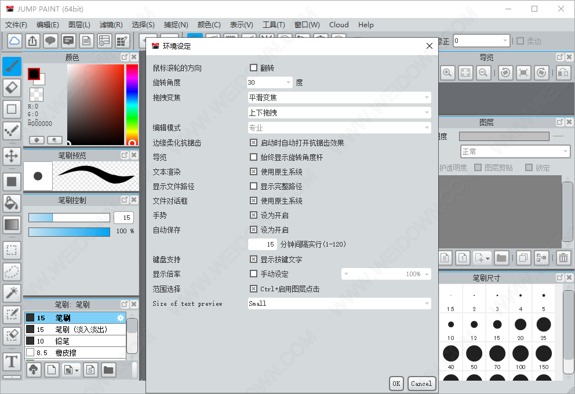Select the Eraser tool in left toolbar

(x=12, y=88)
